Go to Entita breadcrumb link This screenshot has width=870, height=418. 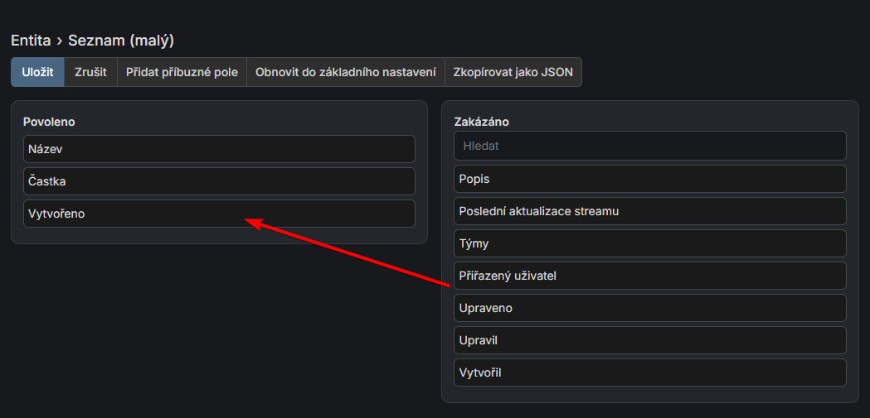tap(32, 40)
